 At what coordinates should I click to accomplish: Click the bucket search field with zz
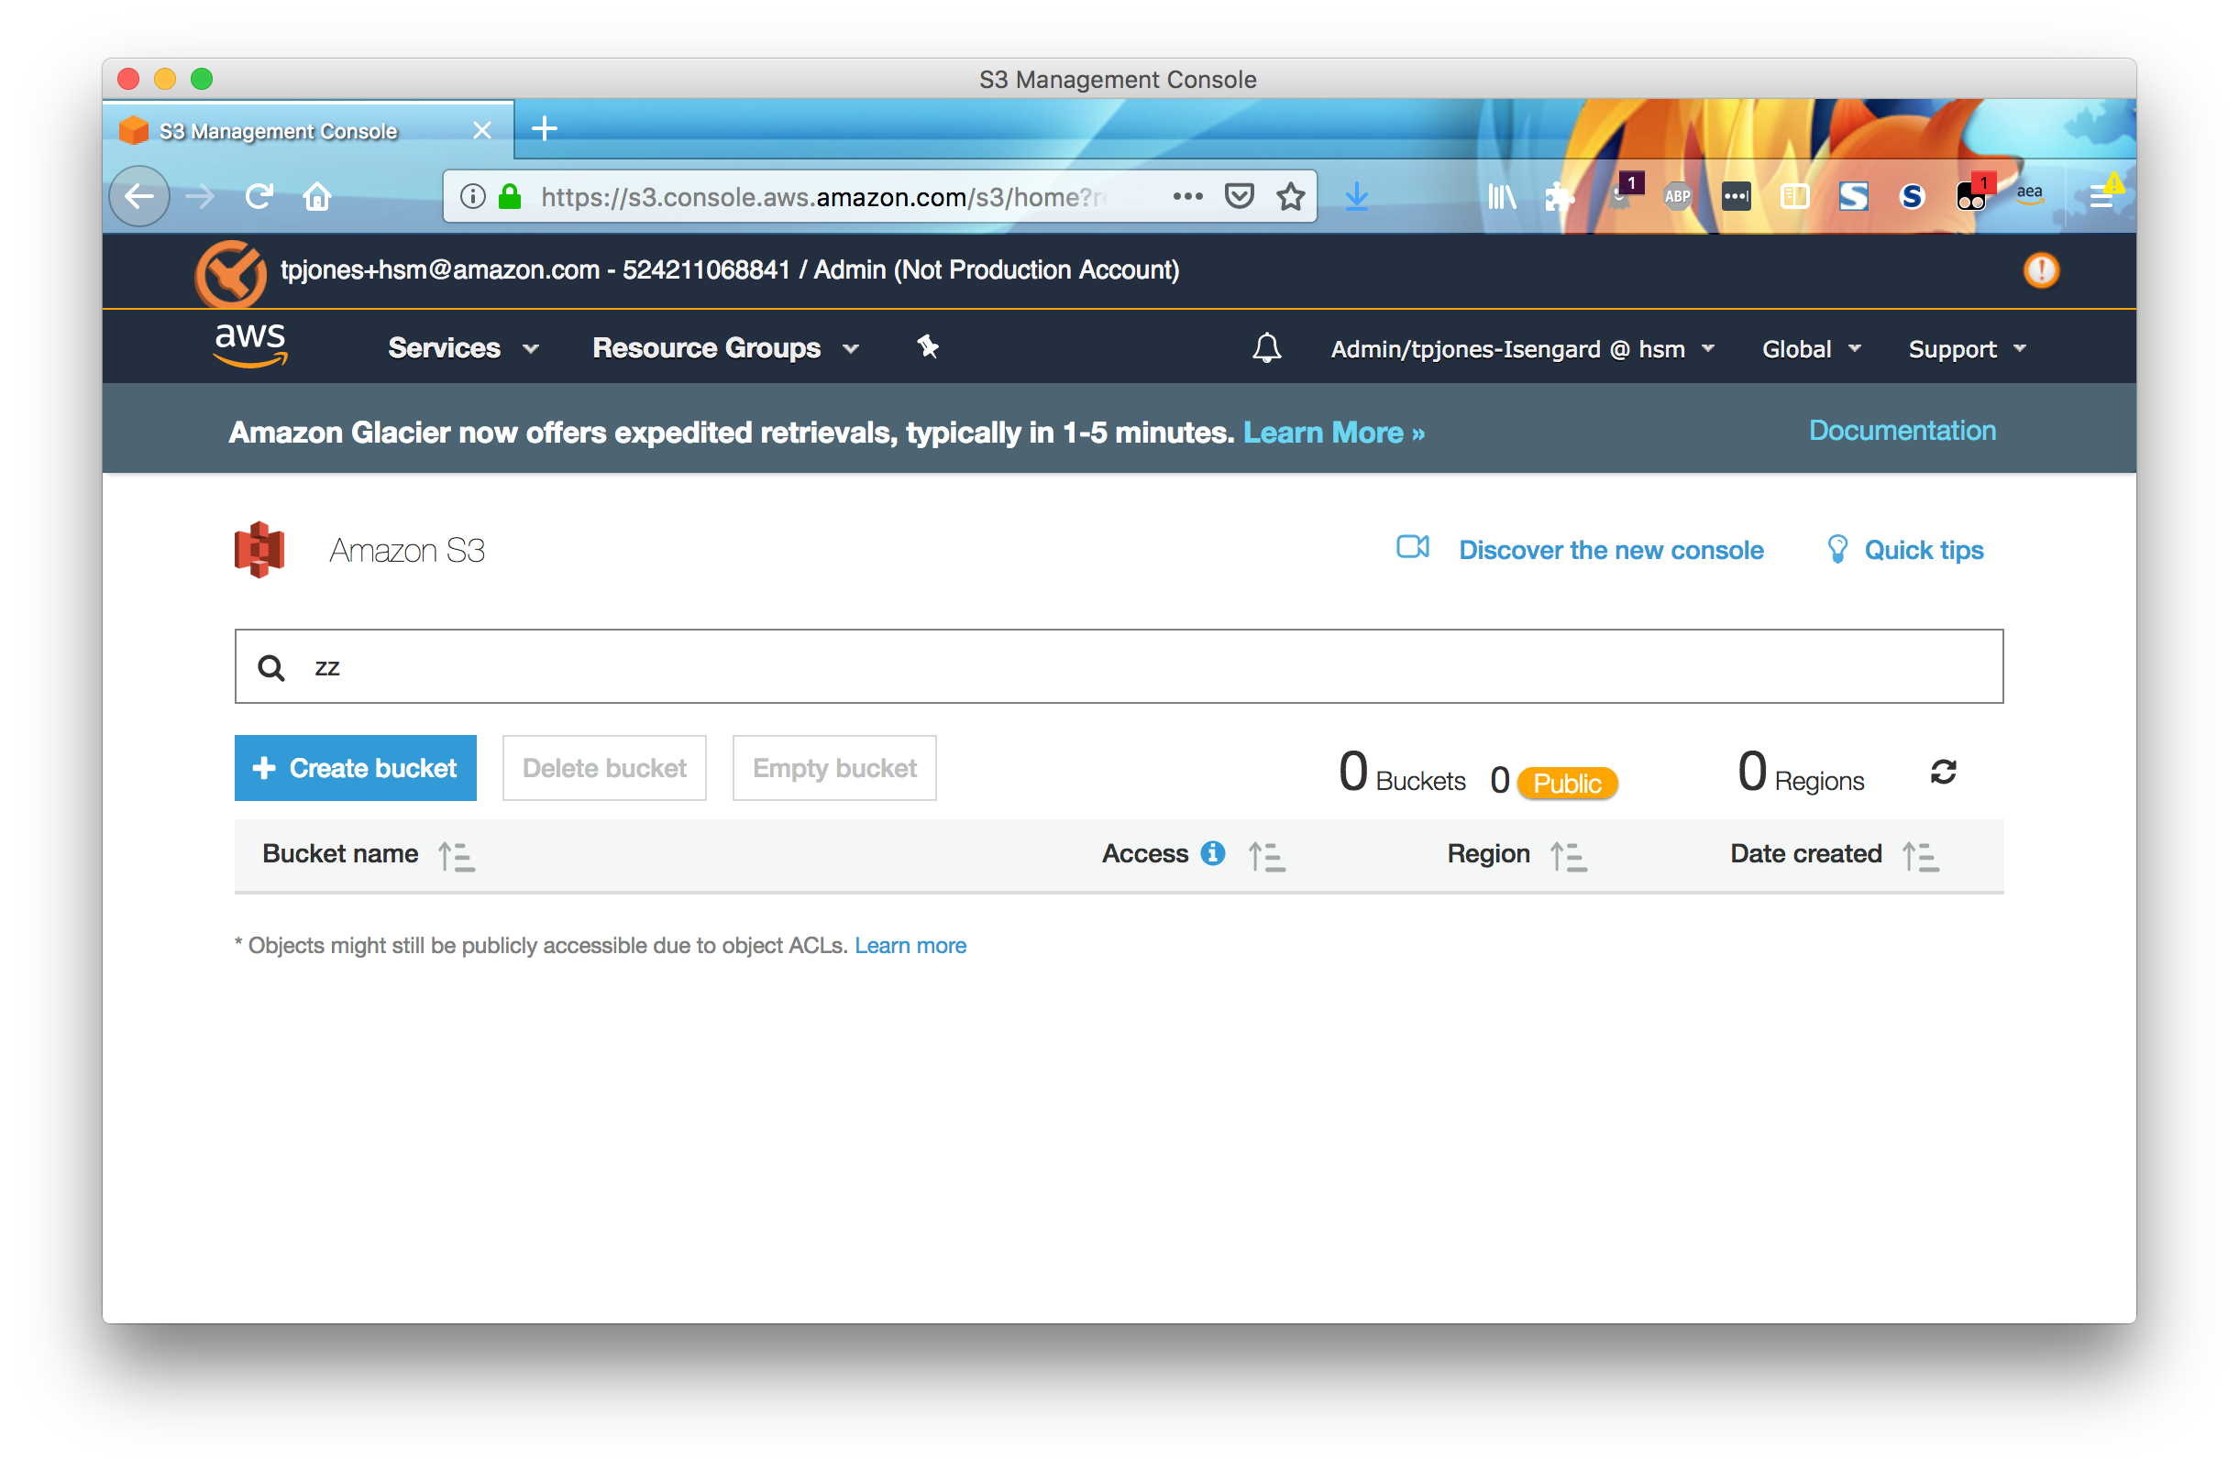[x=1119, y=667]
